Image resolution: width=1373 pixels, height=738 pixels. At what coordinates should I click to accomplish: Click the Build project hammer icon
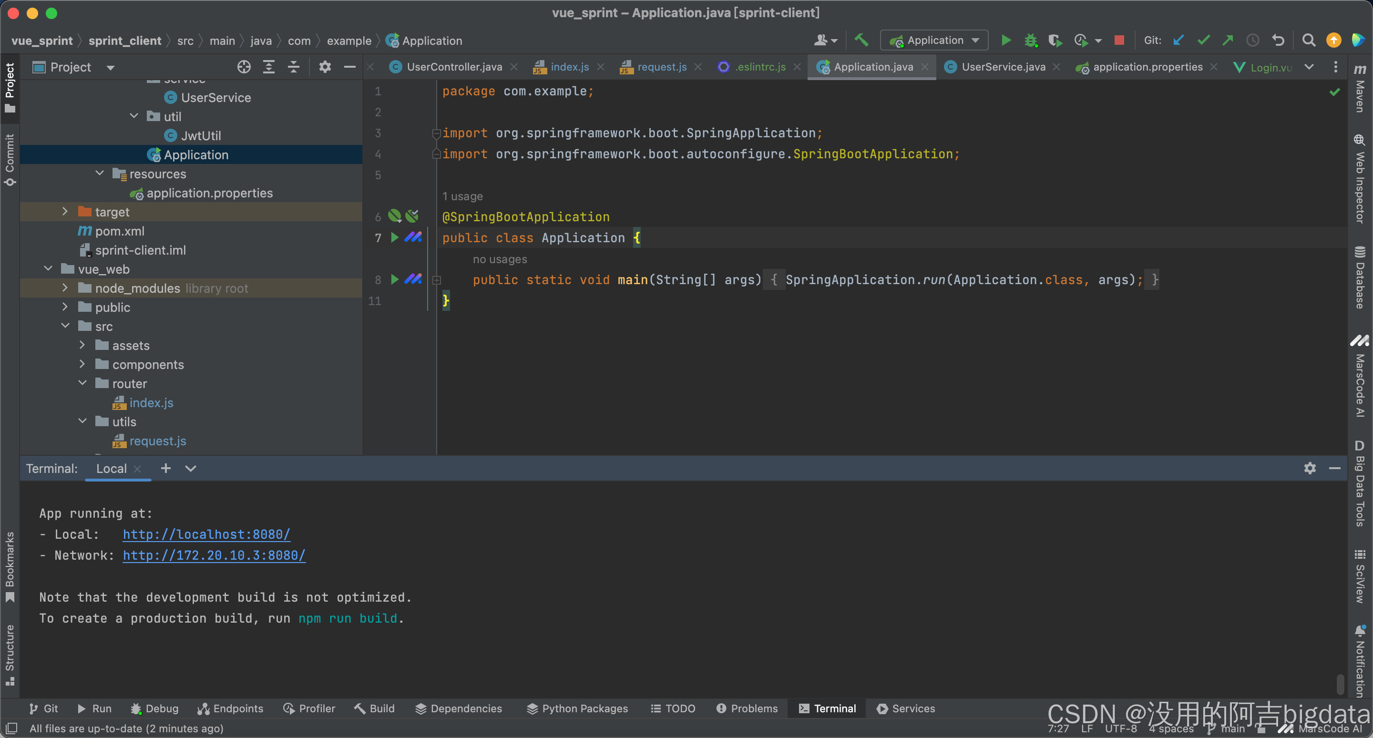point(861,40)
